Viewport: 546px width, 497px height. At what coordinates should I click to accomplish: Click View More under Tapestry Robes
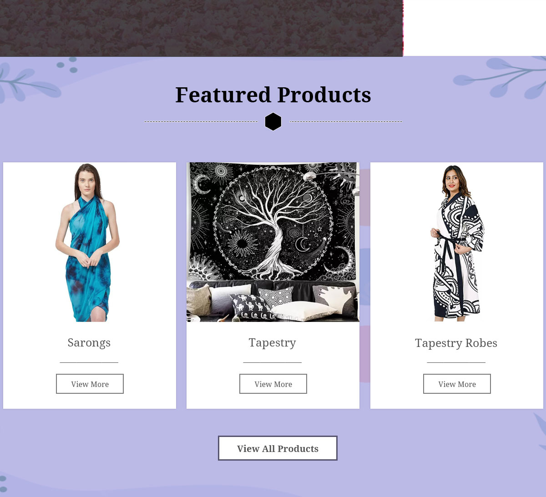pos(457,384)
